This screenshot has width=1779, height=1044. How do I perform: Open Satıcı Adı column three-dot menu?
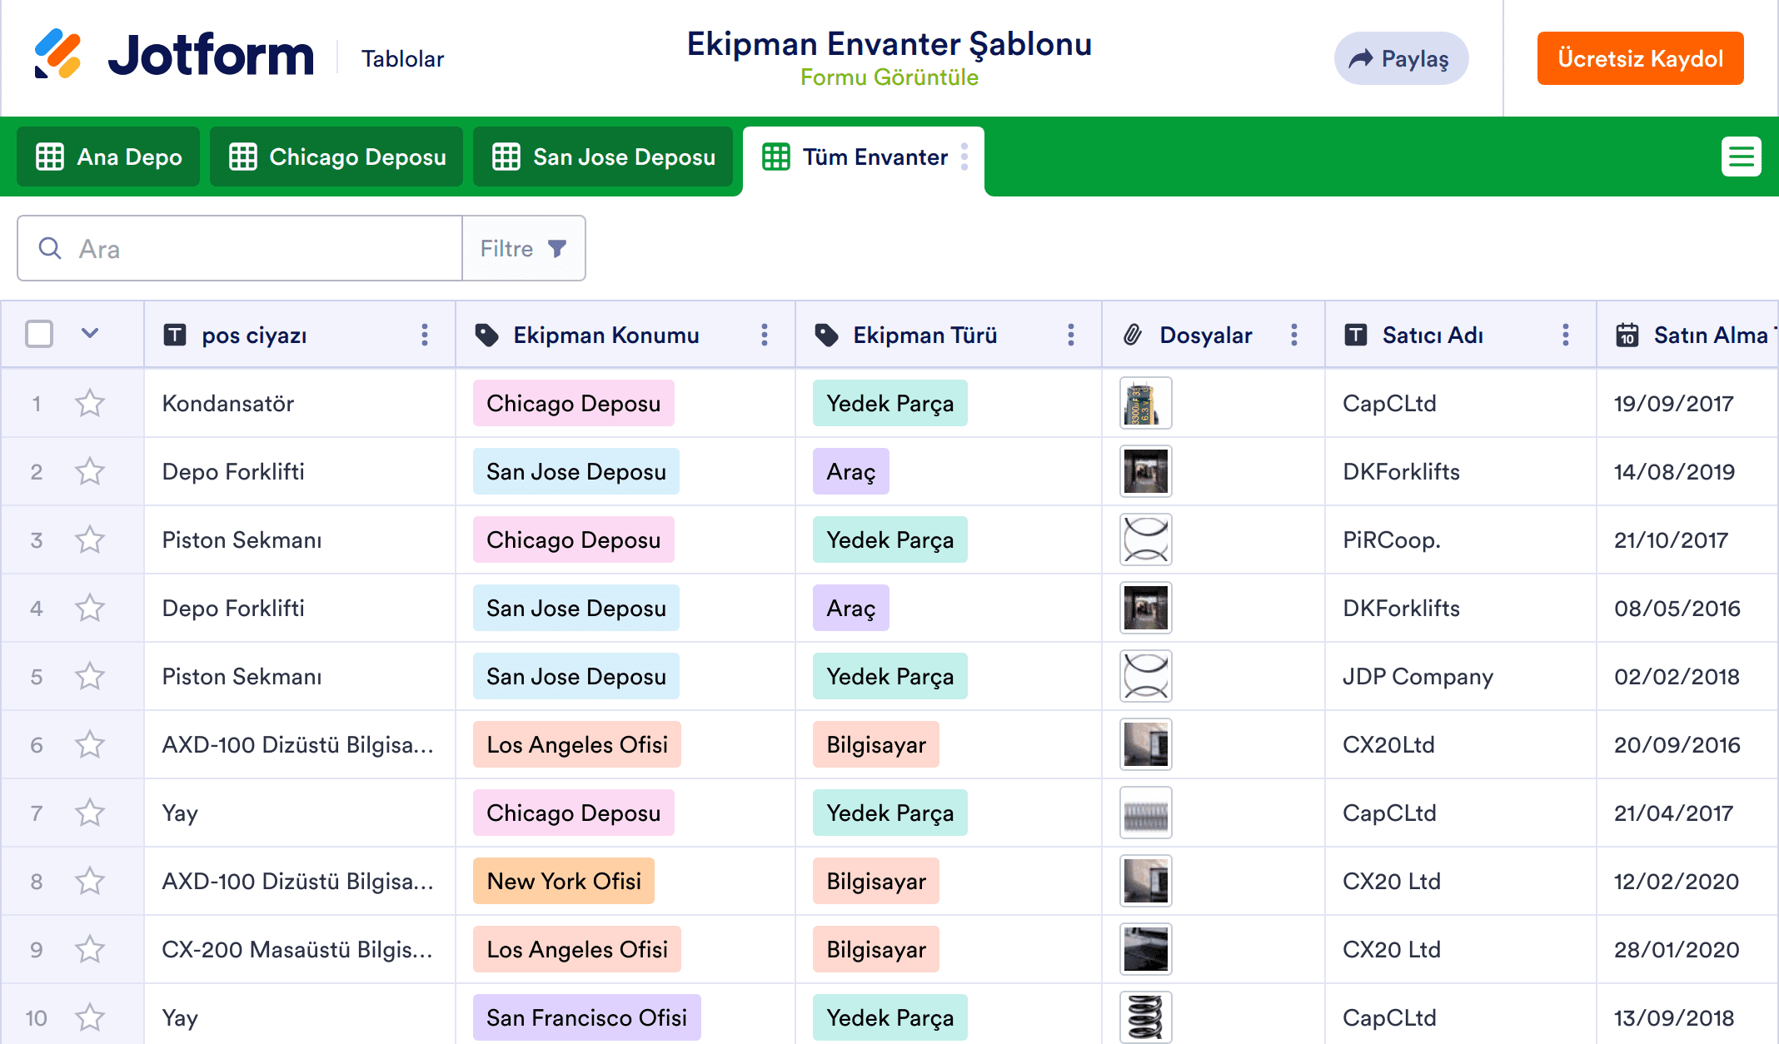pyautogui.click(x=1566, y=335)
